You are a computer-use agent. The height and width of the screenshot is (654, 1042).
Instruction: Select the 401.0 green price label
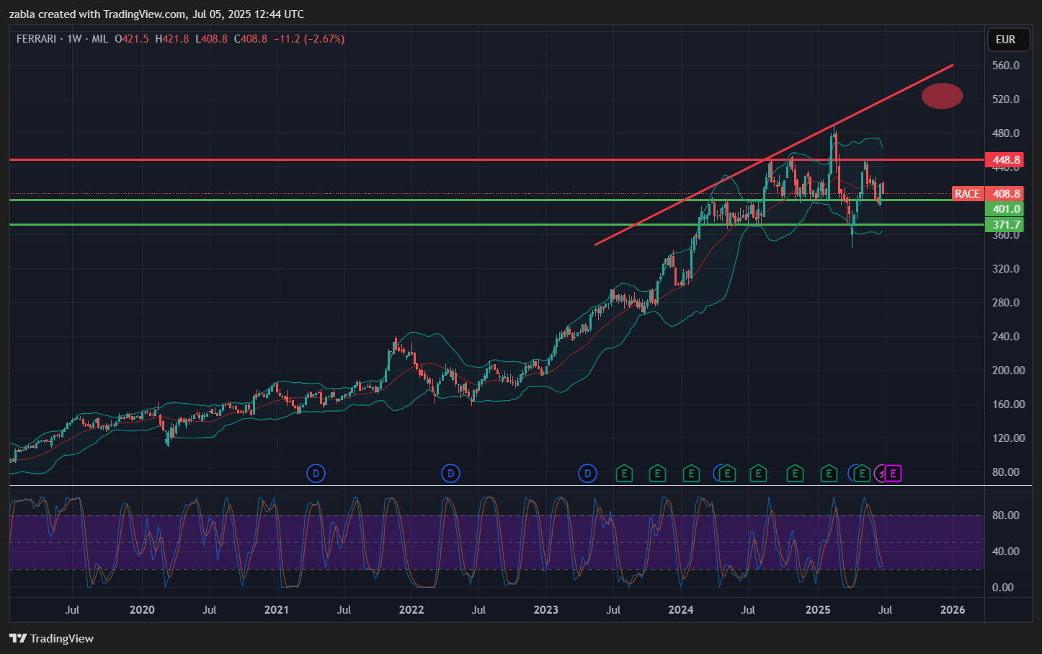tap(1006, 209)
